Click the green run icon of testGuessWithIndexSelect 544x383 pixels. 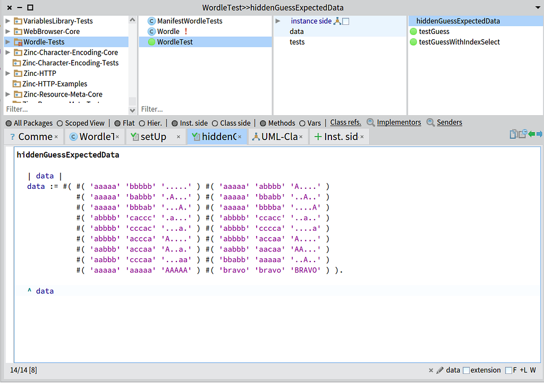[413, 42]
